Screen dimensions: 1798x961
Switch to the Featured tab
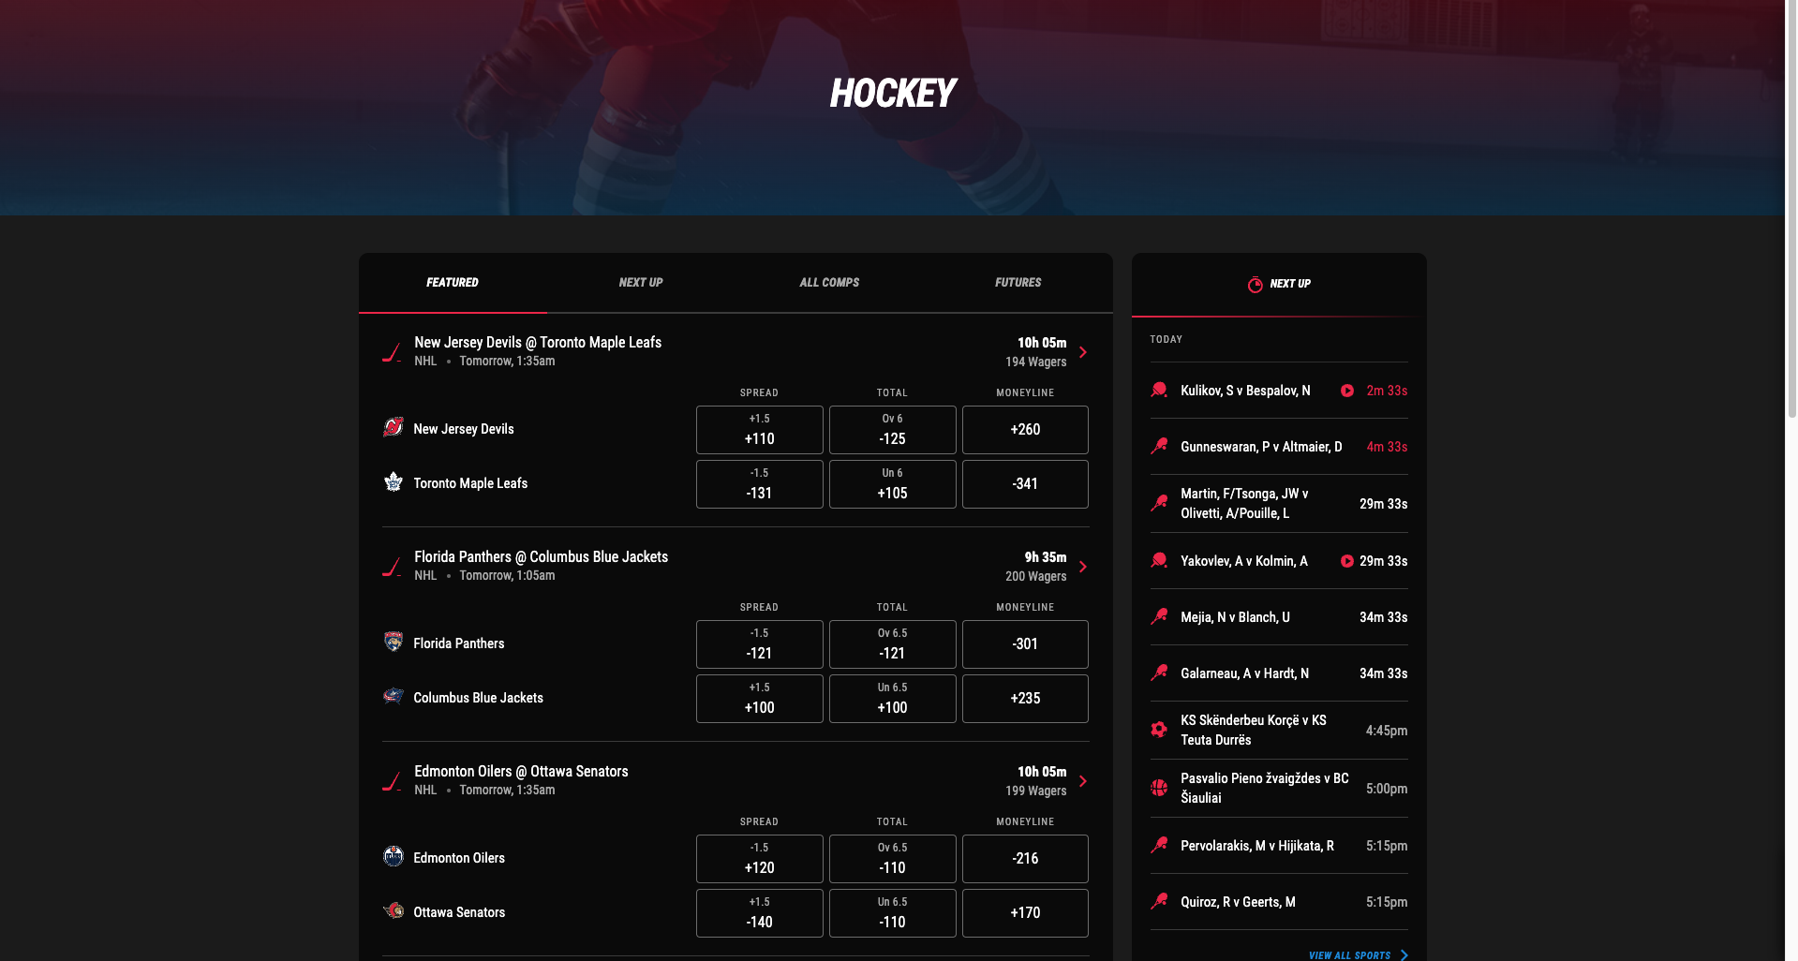point(453,283)
